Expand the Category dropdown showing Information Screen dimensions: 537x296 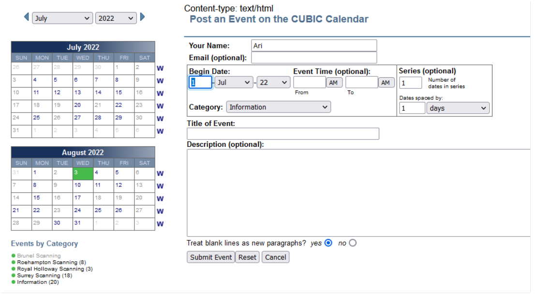[279, 107]
